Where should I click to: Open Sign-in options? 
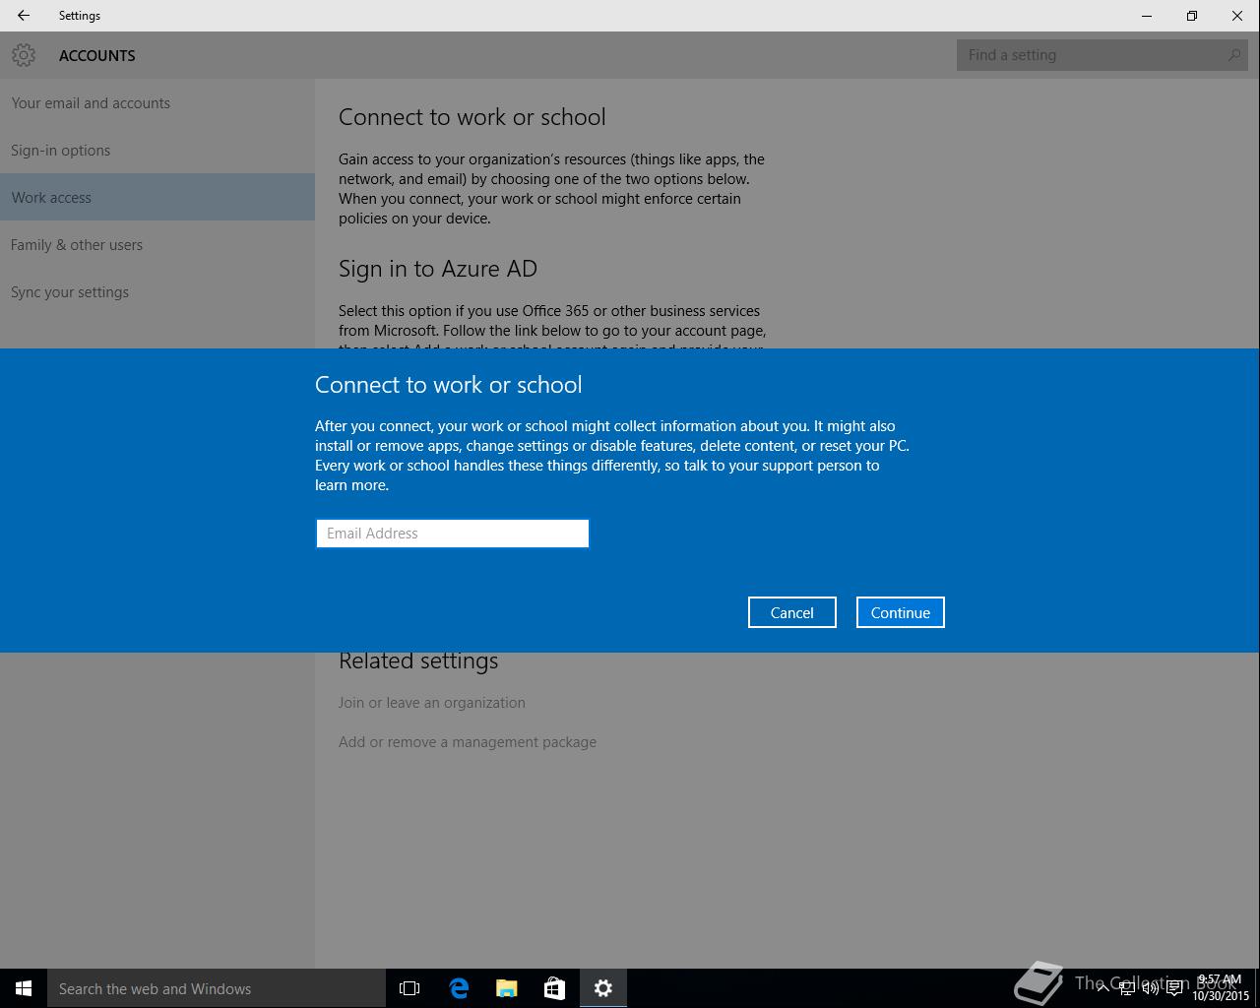[x=157, y=150]
